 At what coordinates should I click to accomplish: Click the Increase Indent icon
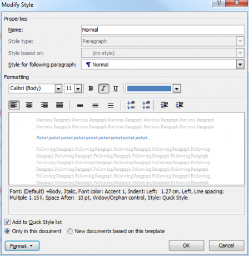pyautogui.click(x=180, y=105)
